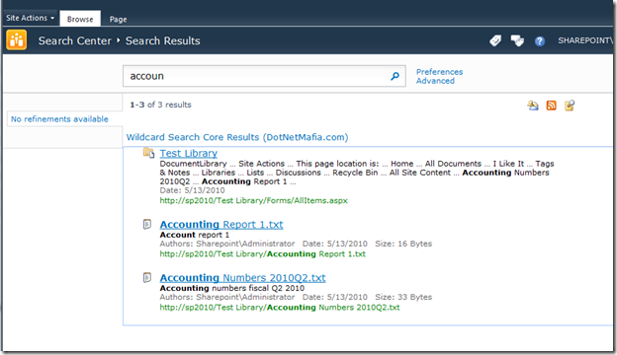Switch to the Browse tab
Viewport: 617px width, 355px height.
tap(80, 19)
